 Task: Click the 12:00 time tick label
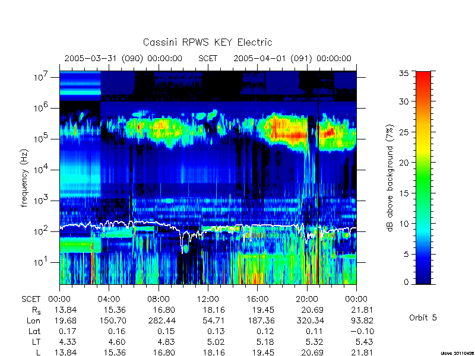(x=208, y=299)
